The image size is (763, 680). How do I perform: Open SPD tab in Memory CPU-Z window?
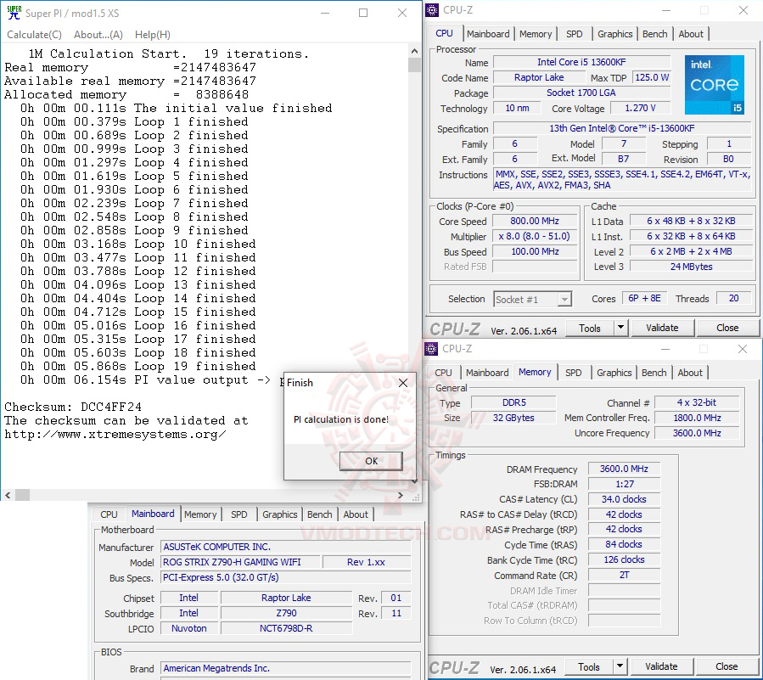click(573, 373)
